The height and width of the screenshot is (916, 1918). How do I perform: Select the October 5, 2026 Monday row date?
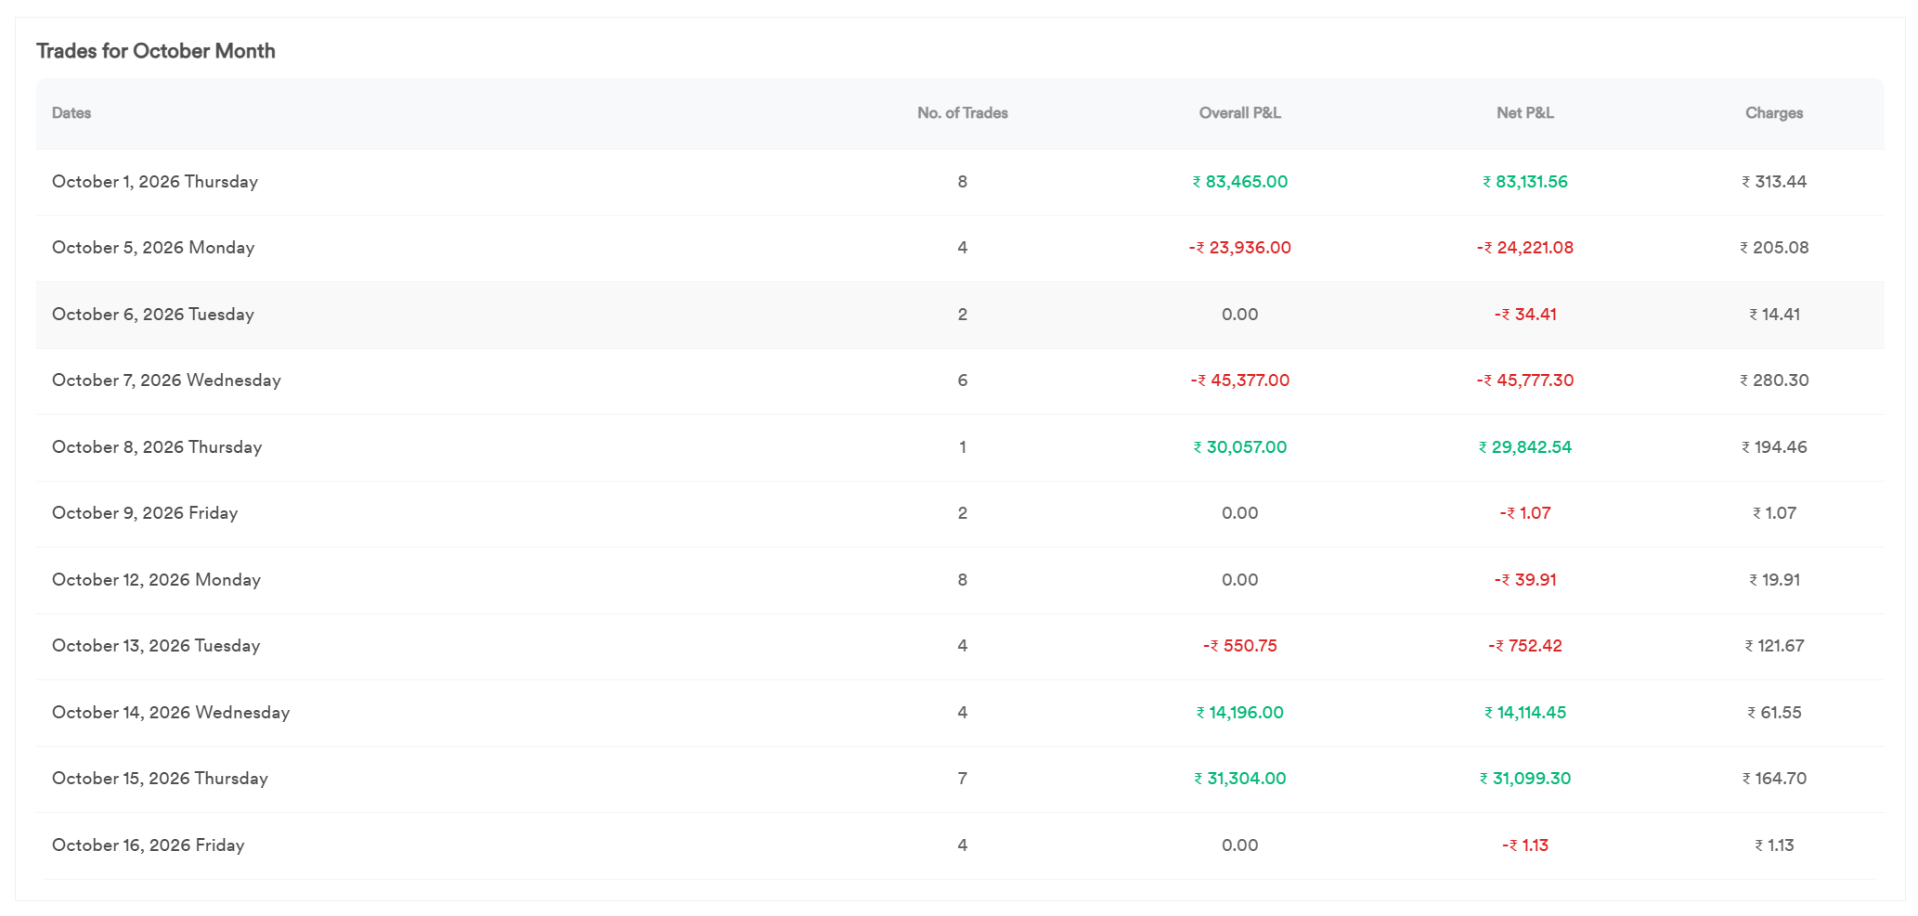click(153, 248)
